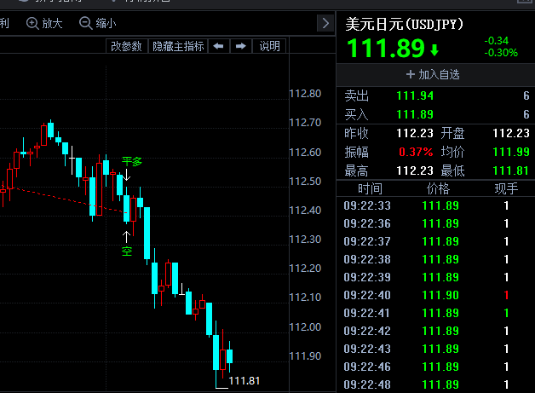Click the 振幅 value 0.37%
The width and height of the screenshot is (535, 393).
coord(416,152)
